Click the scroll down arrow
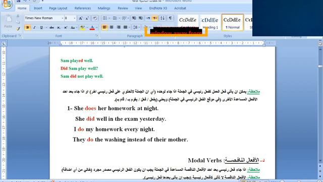The image size is (323, 182). point(320,161)
